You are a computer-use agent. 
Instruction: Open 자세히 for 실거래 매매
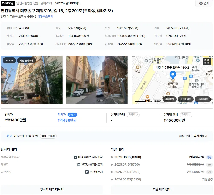point(133,115)
